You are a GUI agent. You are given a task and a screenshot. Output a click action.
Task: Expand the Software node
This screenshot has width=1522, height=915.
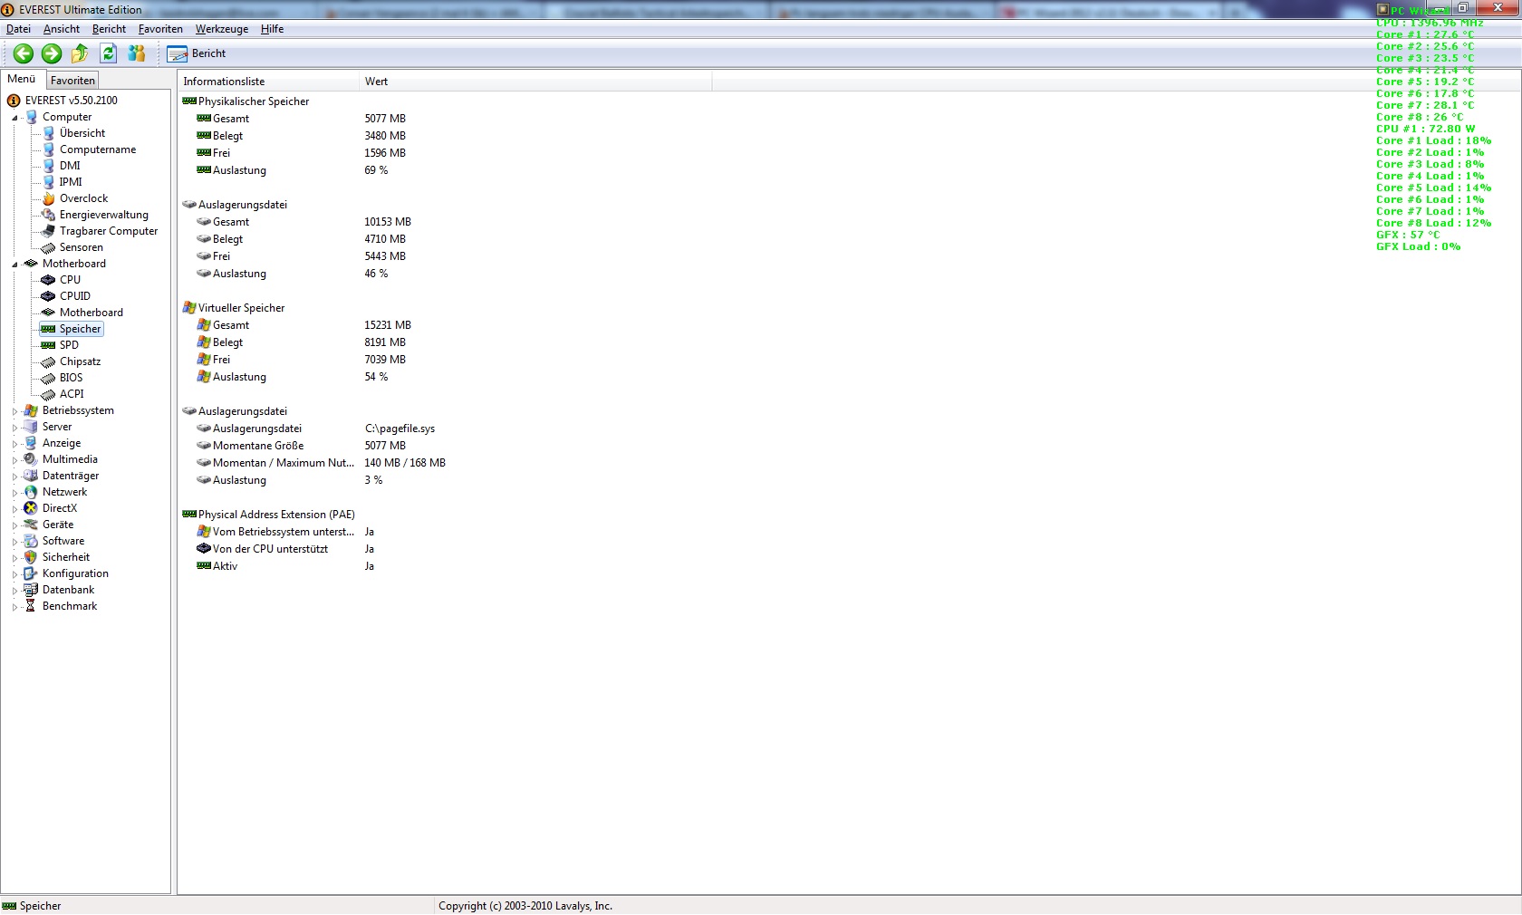point(14,542)
